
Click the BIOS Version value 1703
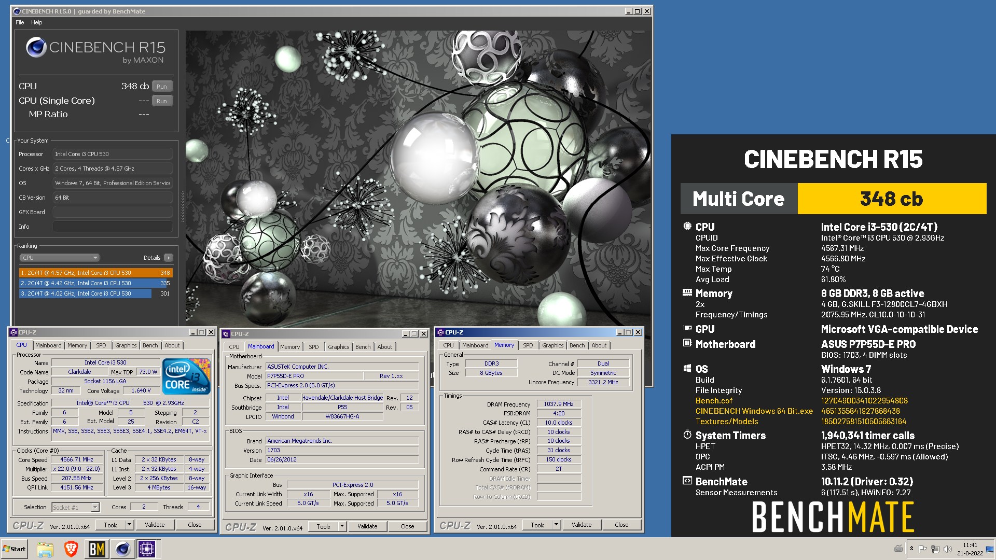pos(342,450)
